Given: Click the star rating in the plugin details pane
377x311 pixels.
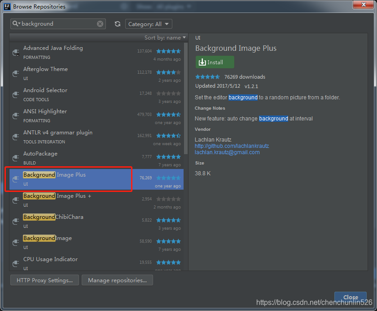Looking at the screenshot, I should point(207,77).
